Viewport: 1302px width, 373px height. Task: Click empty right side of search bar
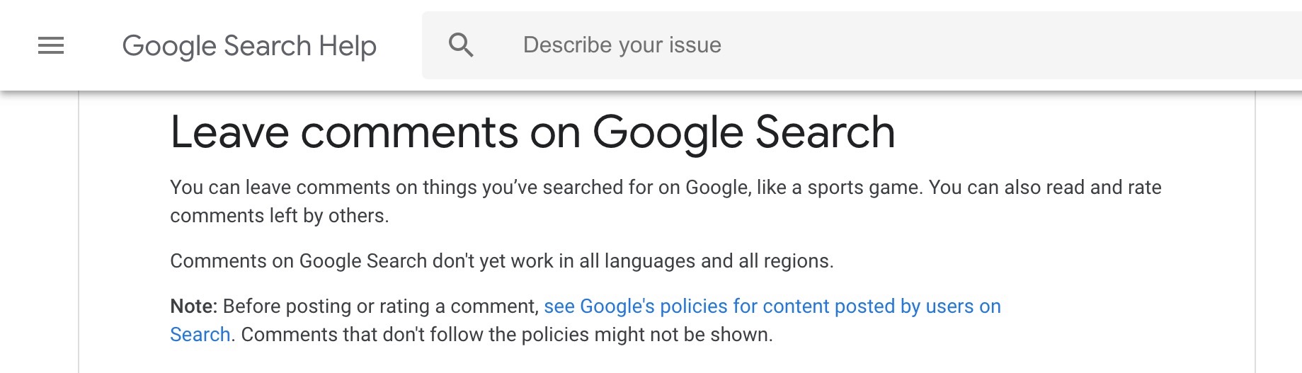pos(1062,45)
